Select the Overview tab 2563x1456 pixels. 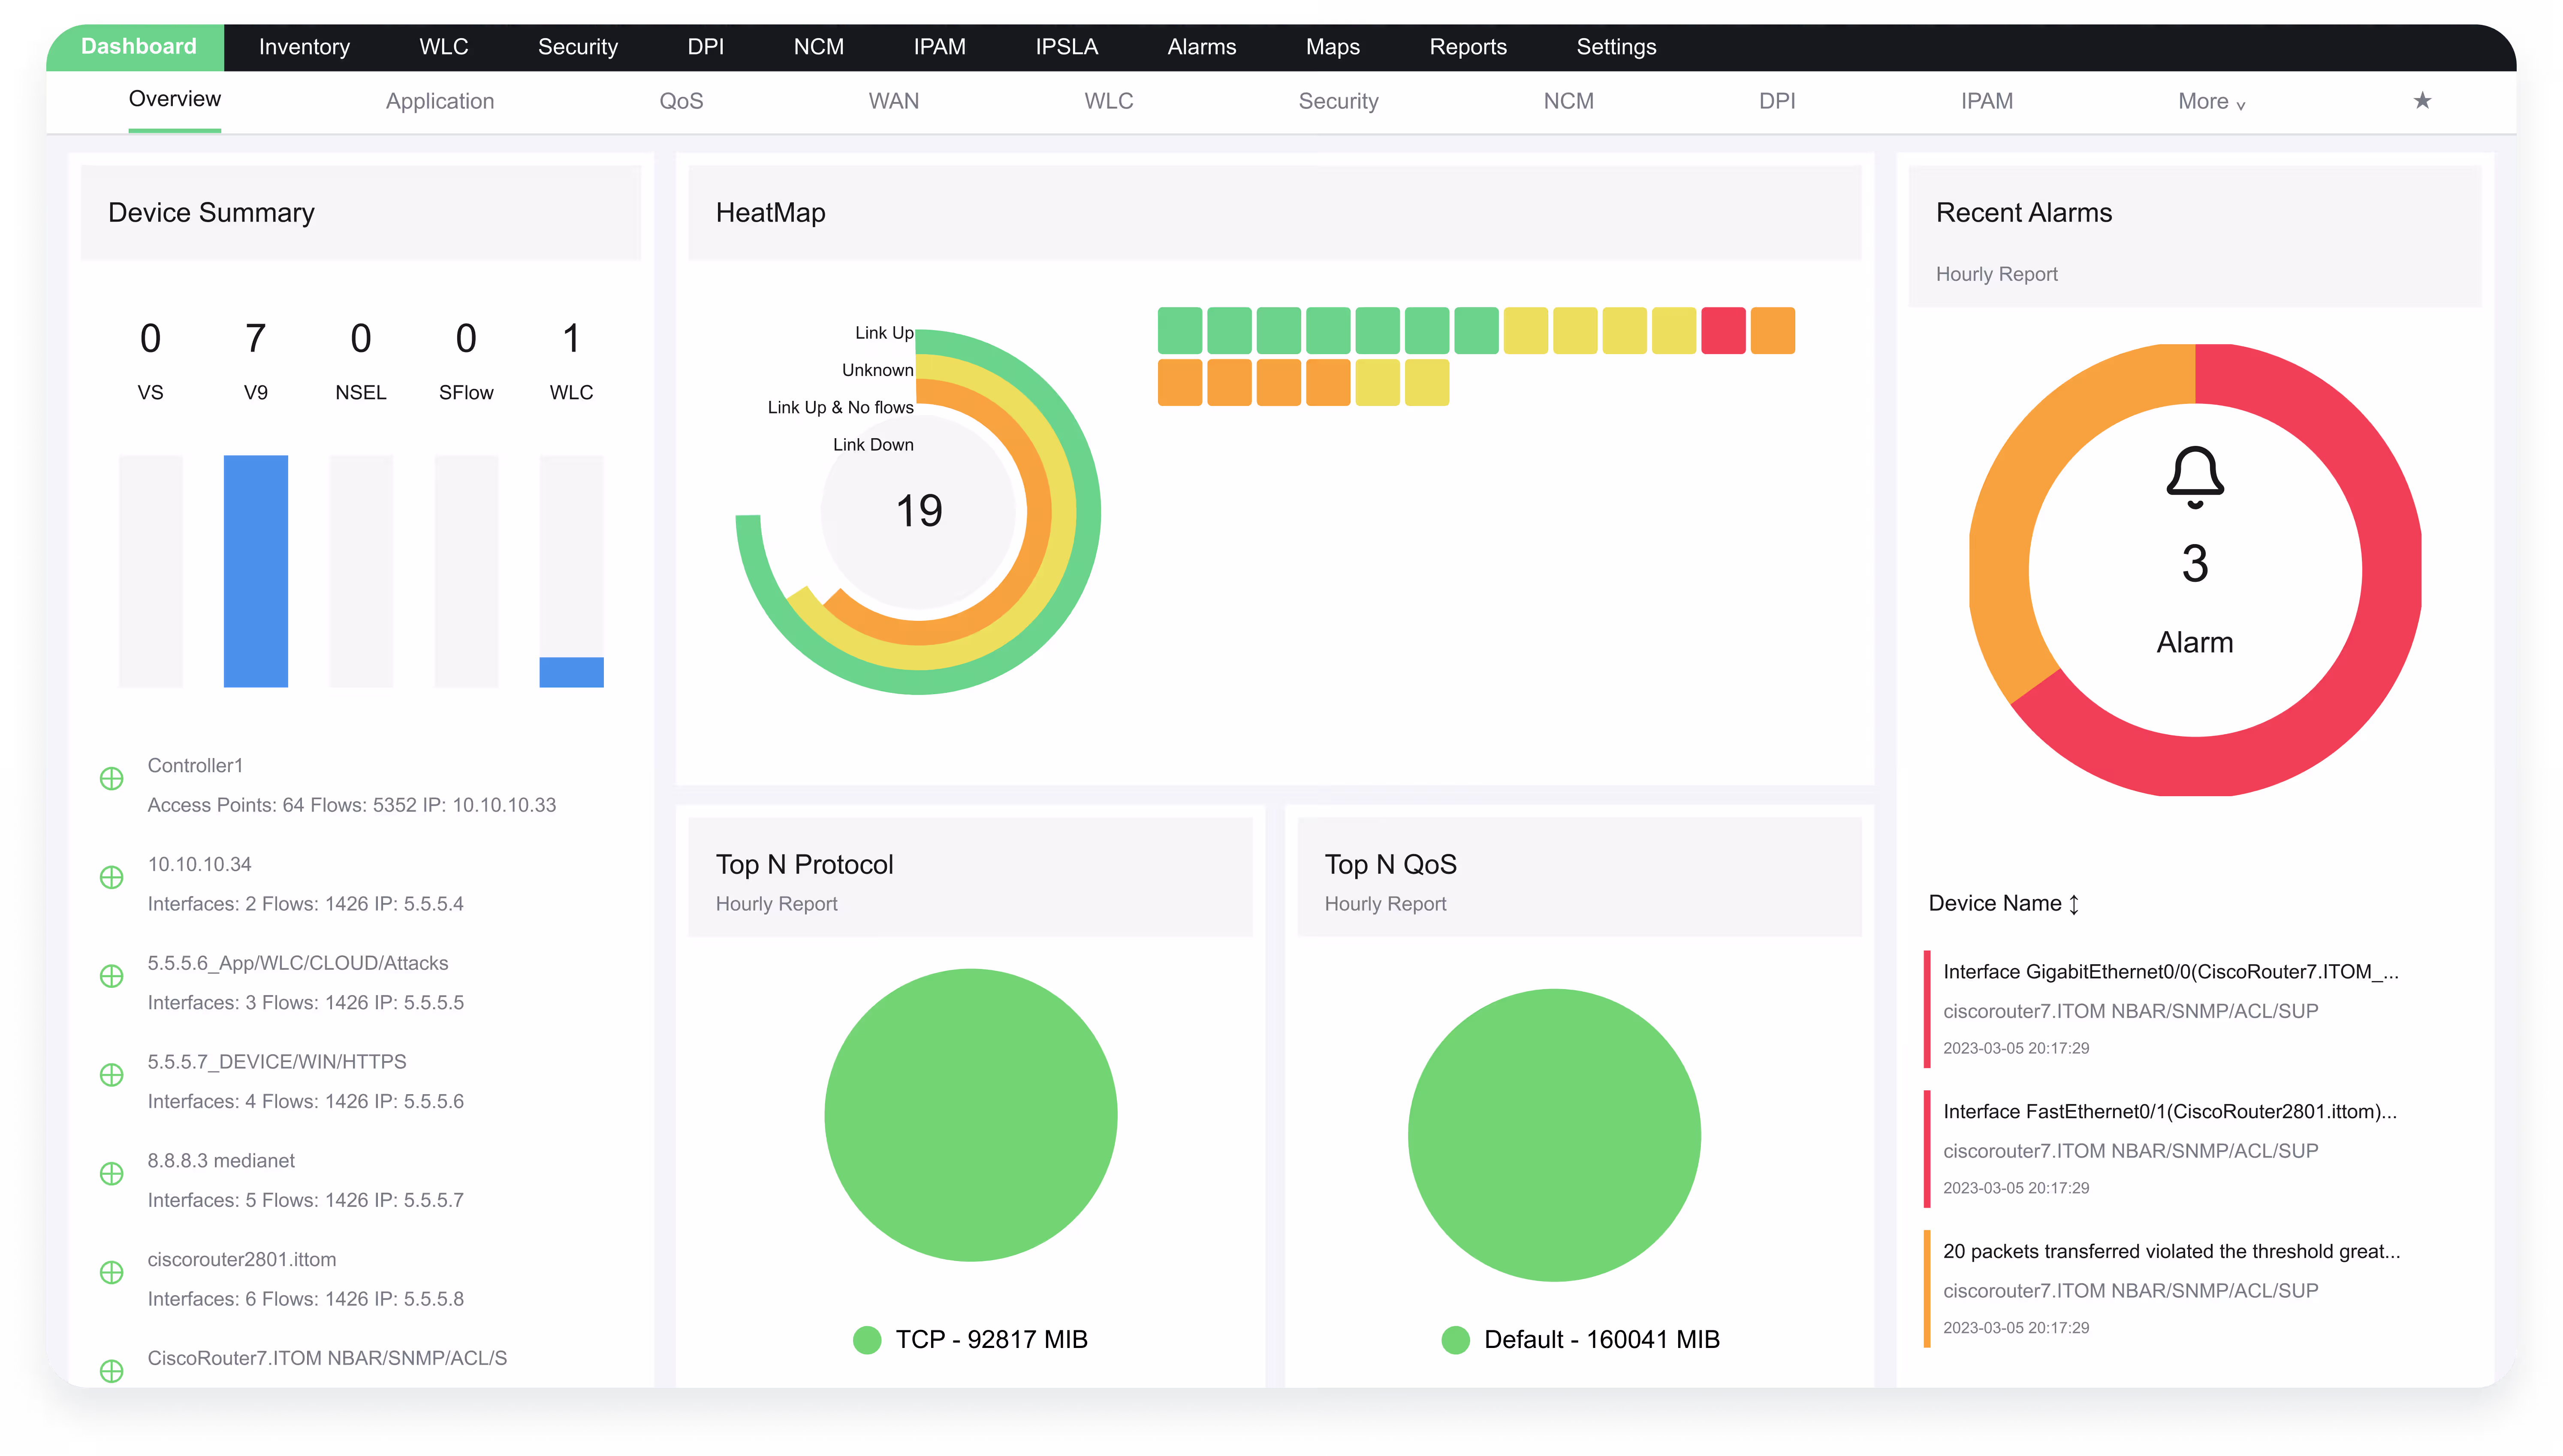pos(174,99)
